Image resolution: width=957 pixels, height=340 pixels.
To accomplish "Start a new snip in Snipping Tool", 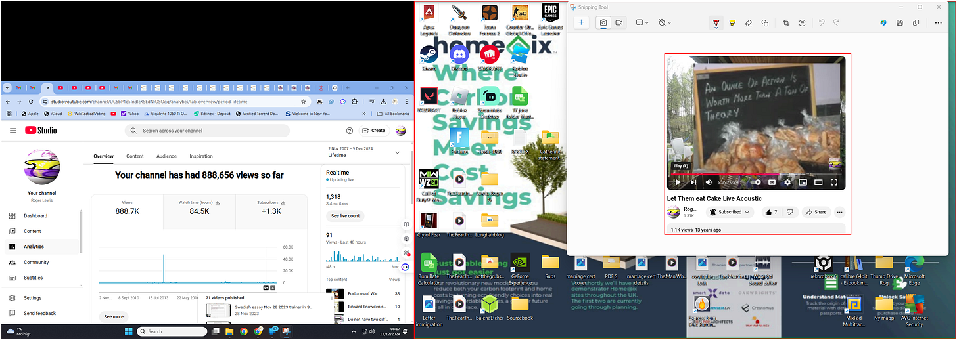I will pos(581,22).
